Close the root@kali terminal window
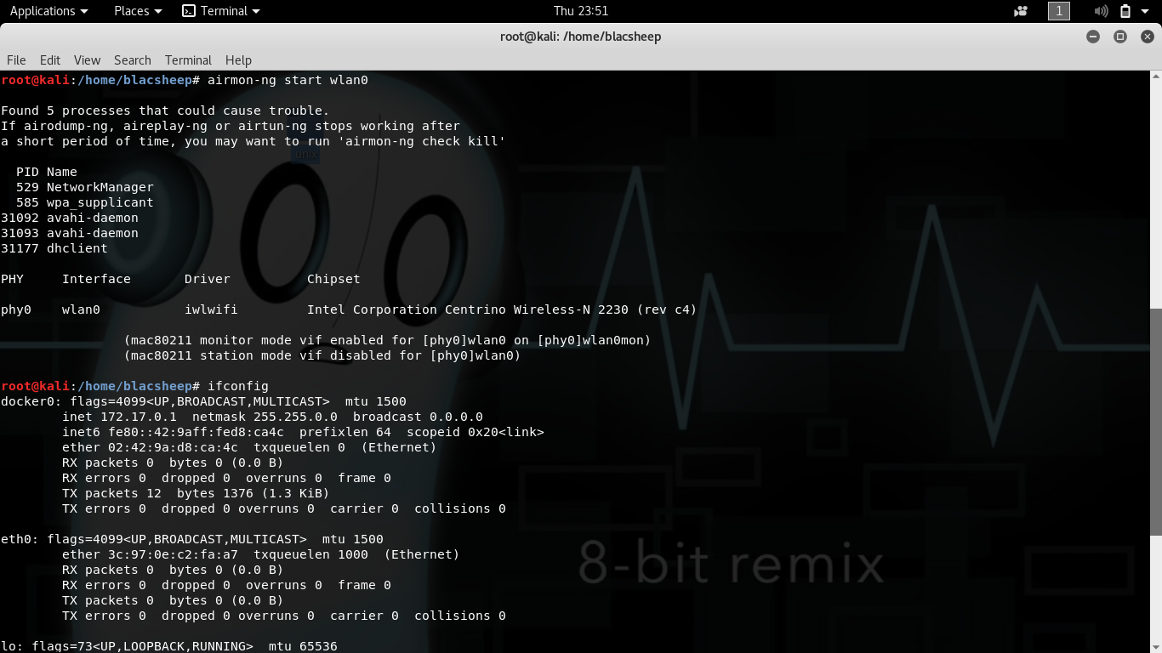The image size is (1162, 653). click(x=1147, y=37)
